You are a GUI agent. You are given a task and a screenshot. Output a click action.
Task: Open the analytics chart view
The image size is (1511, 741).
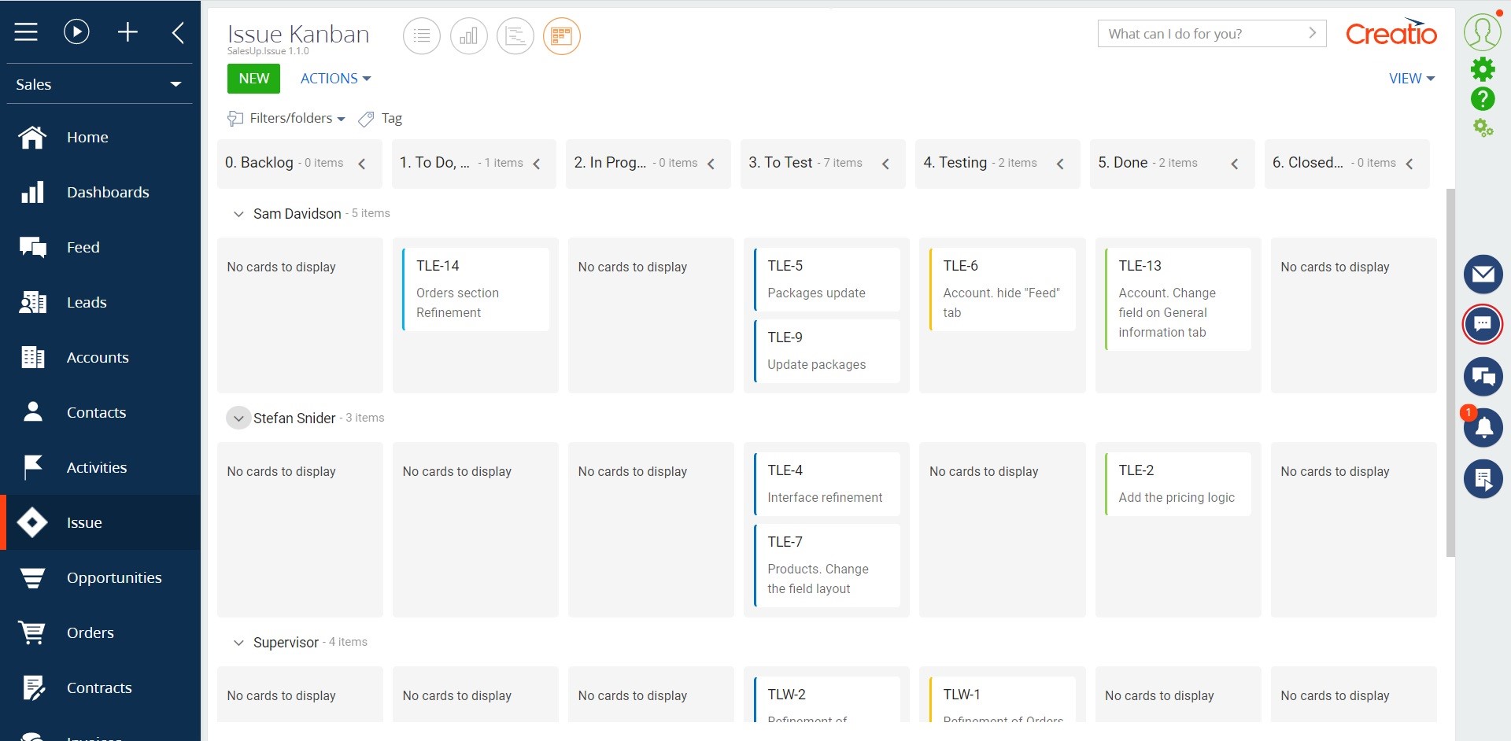(x=468, y=35)
